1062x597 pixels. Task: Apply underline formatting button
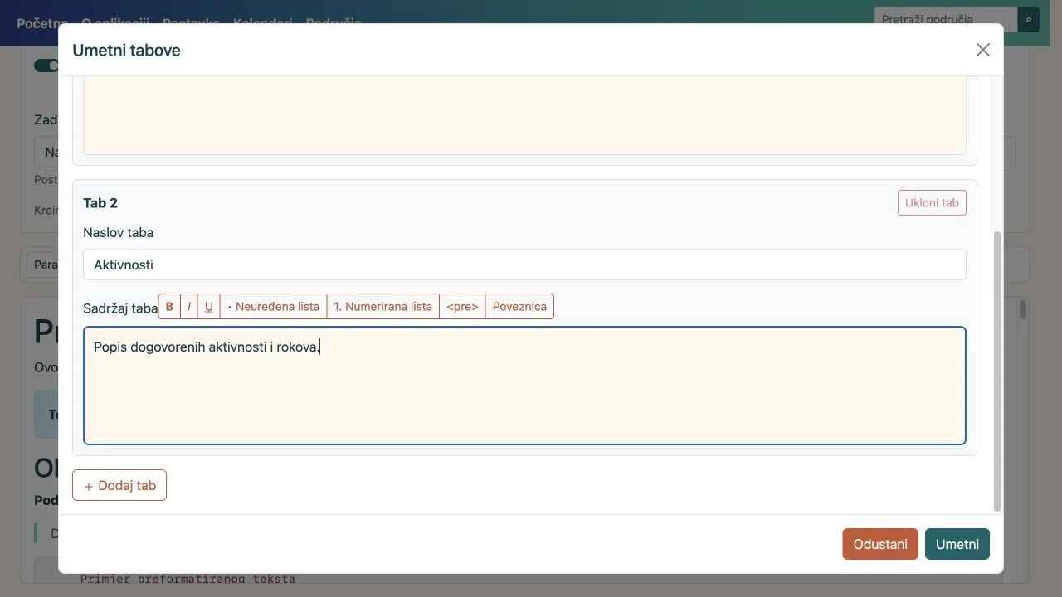209,307
